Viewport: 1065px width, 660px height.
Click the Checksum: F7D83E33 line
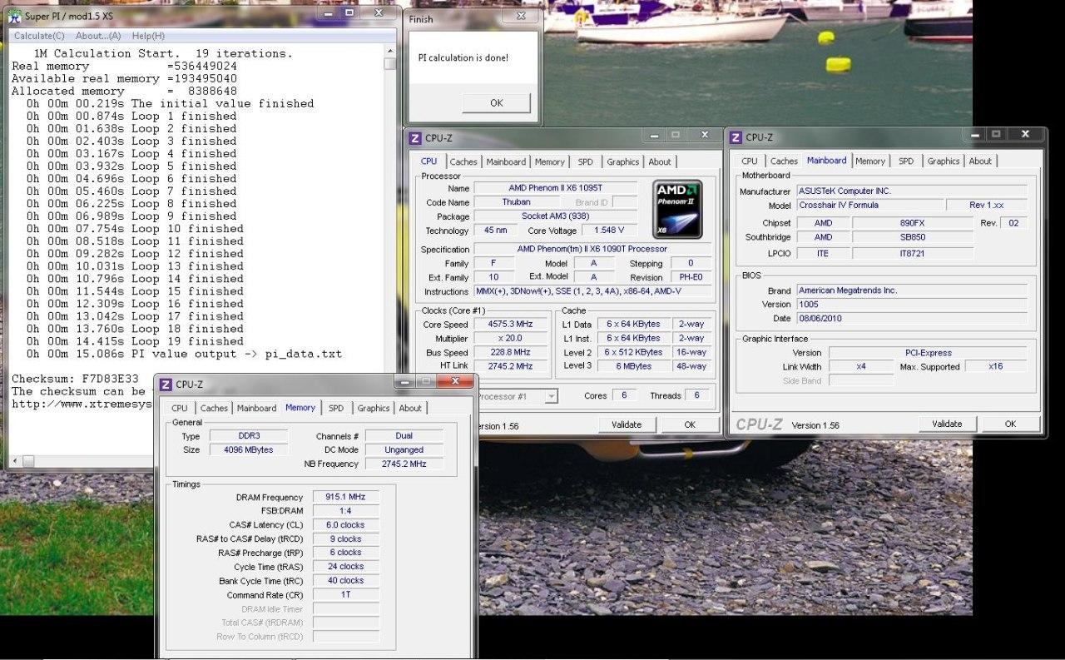pyautogui.click(x=75, y=379)
